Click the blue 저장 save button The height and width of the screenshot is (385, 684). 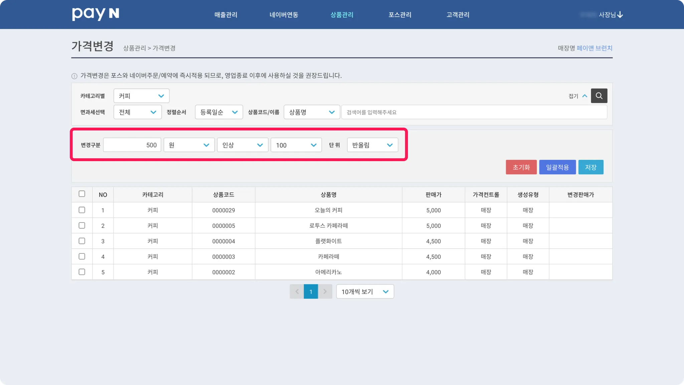590,167
